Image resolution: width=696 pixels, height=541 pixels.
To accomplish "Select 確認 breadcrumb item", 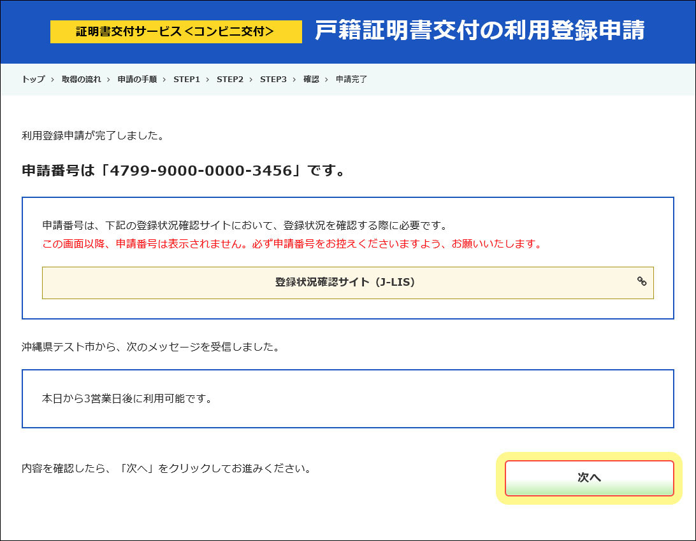I will coord(311,80).
